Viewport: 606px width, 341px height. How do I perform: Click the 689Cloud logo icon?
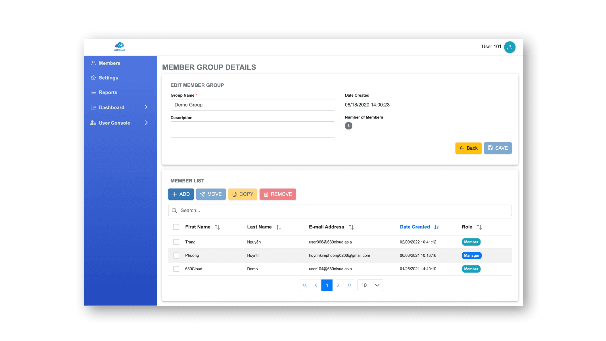pyautogui.click(x=120, y=46)
